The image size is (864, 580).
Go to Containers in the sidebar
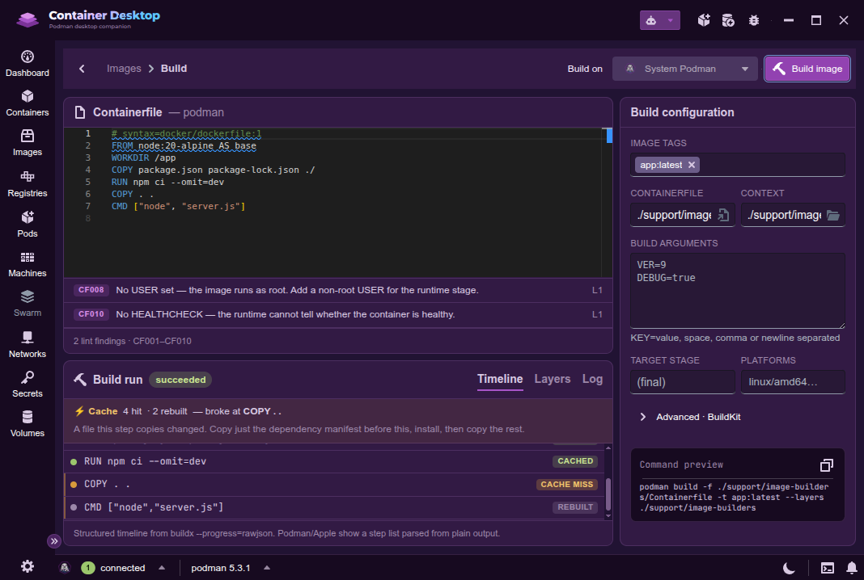coord(27,103)
